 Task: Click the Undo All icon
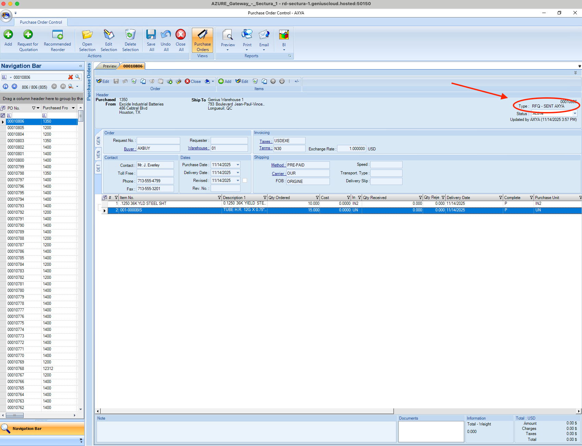click(166, 35)
